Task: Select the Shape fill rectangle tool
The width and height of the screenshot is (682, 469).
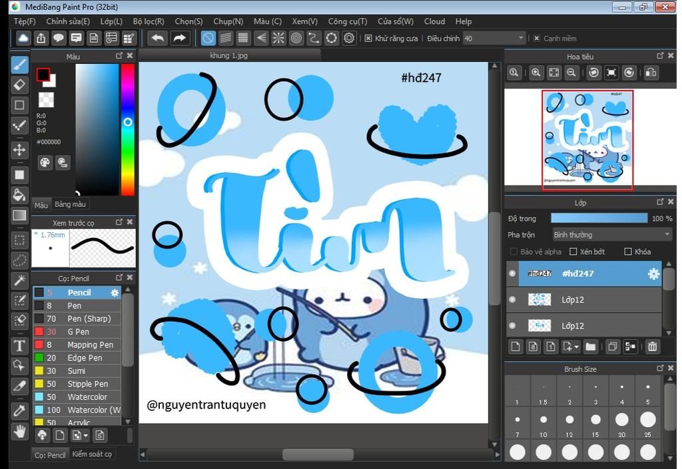Action: pos(19,174)
